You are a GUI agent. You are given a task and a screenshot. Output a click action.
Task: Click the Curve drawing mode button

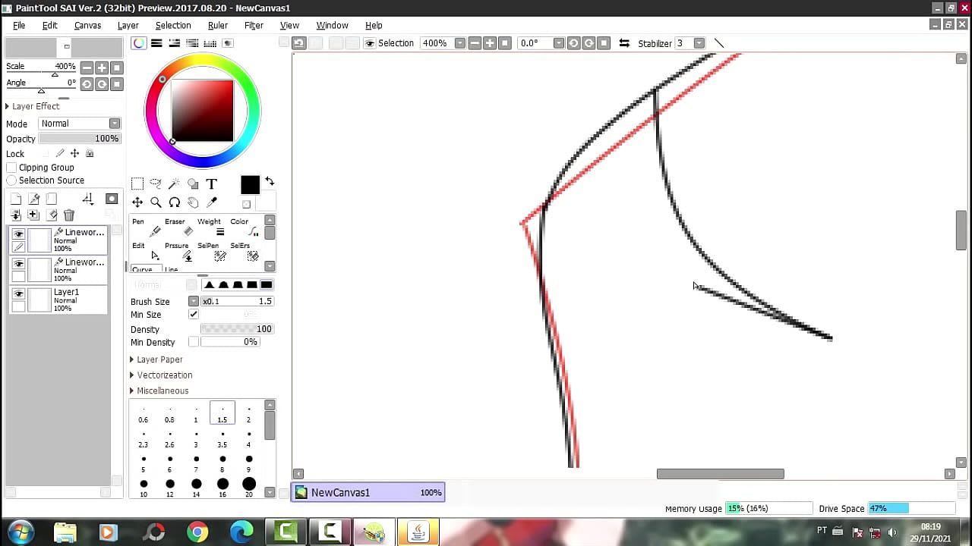point(142,268)
